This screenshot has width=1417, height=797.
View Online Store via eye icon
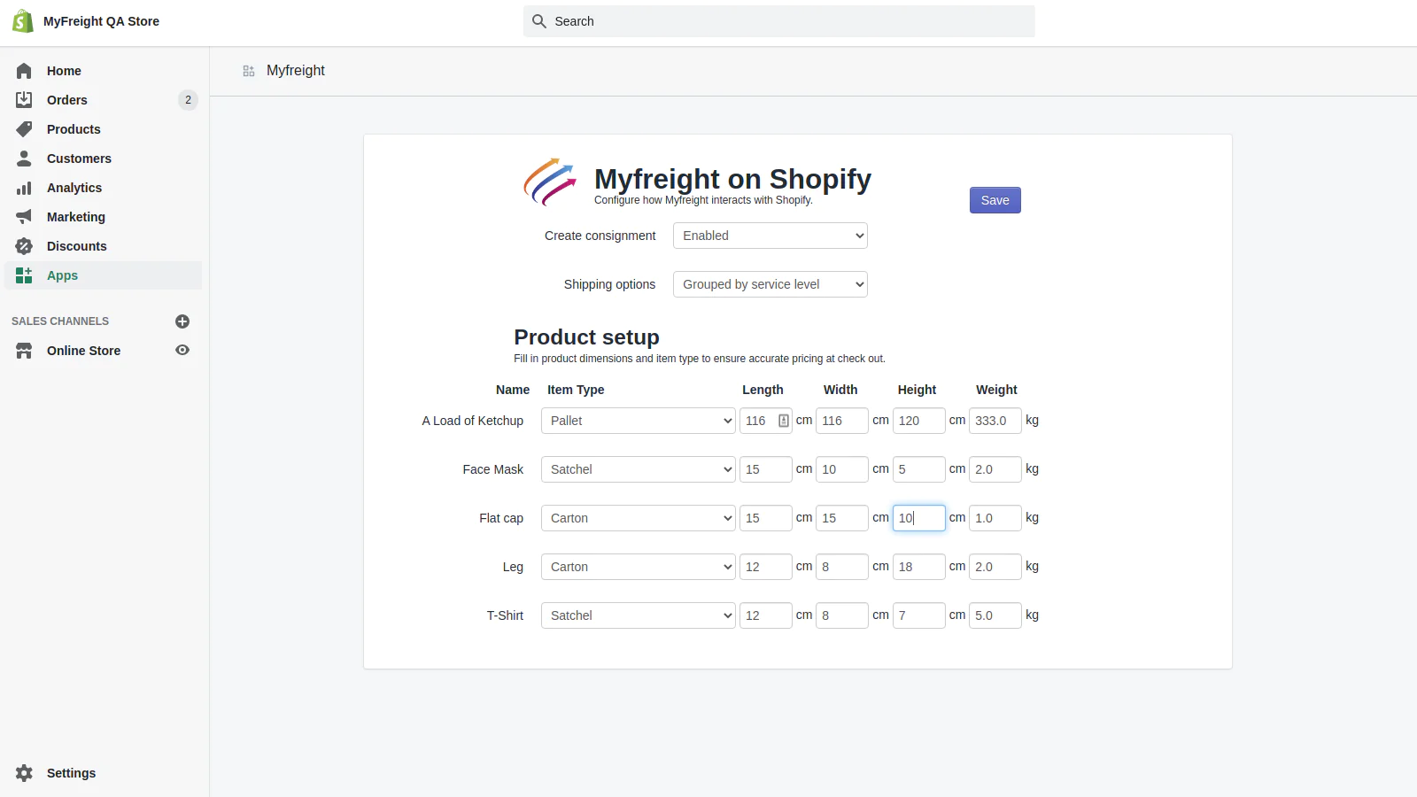(182, 351)
